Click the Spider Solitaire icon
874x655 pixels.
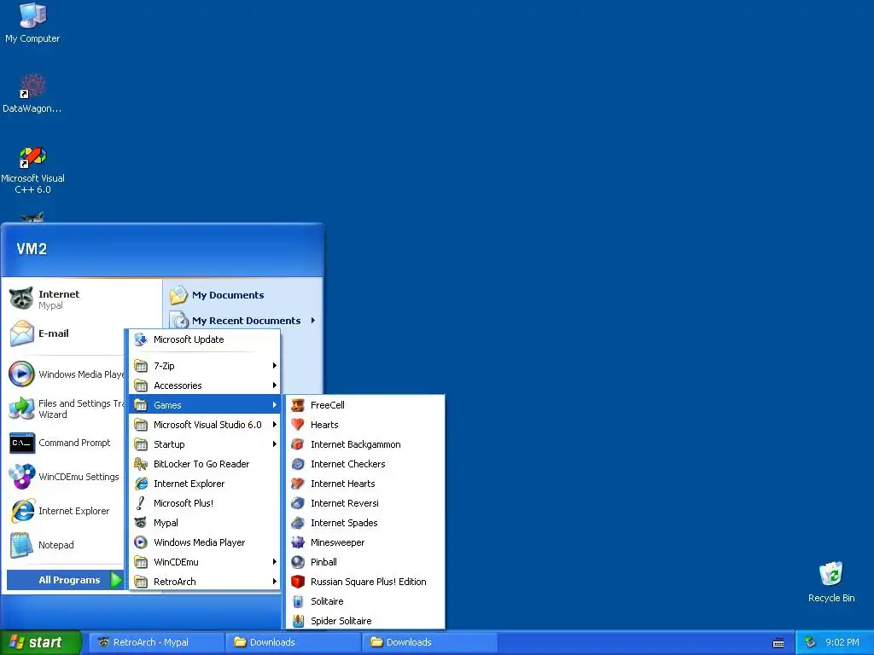(298, 621)
